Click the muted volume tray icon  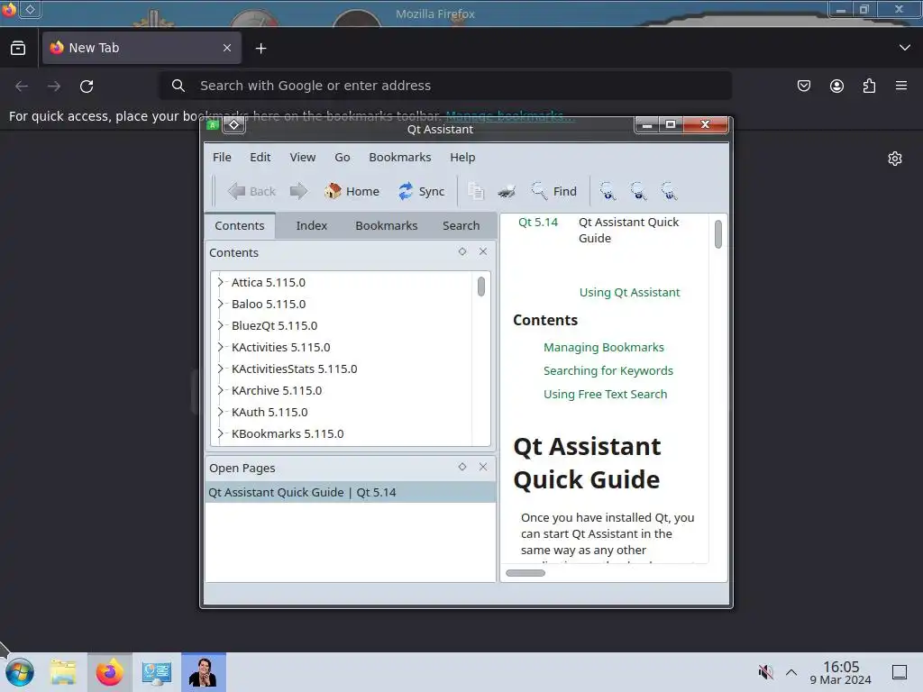tap(765, 672)
